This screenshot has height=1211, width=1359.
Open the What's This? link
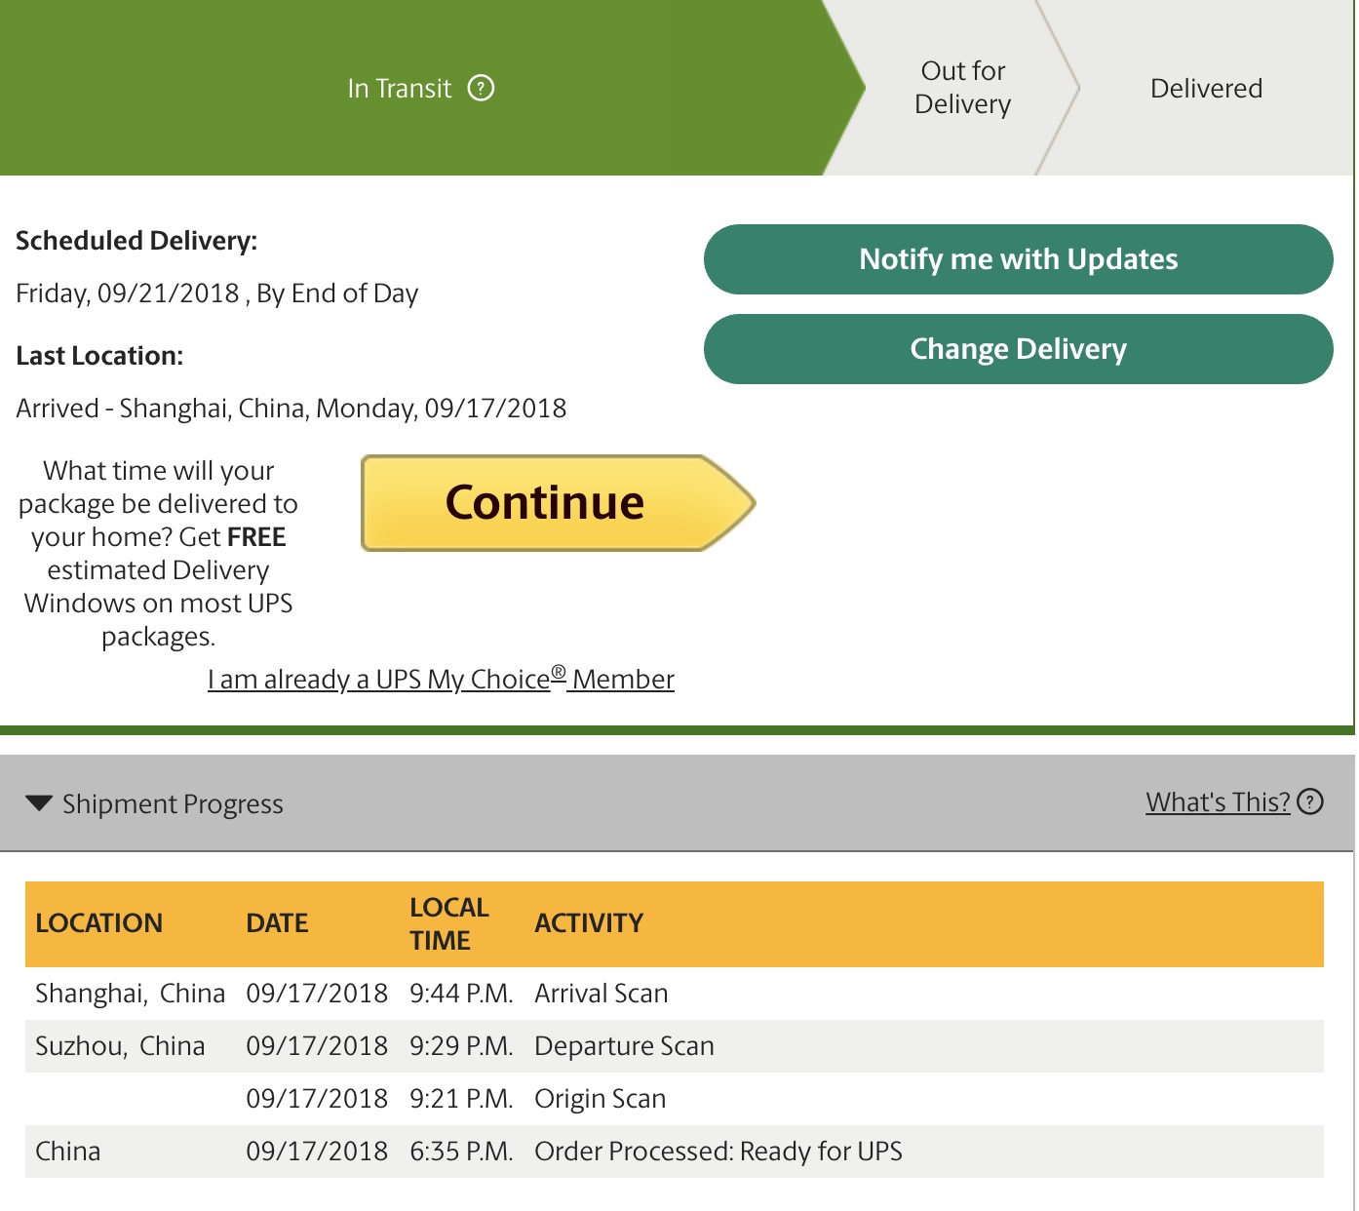coord(1218,801)
